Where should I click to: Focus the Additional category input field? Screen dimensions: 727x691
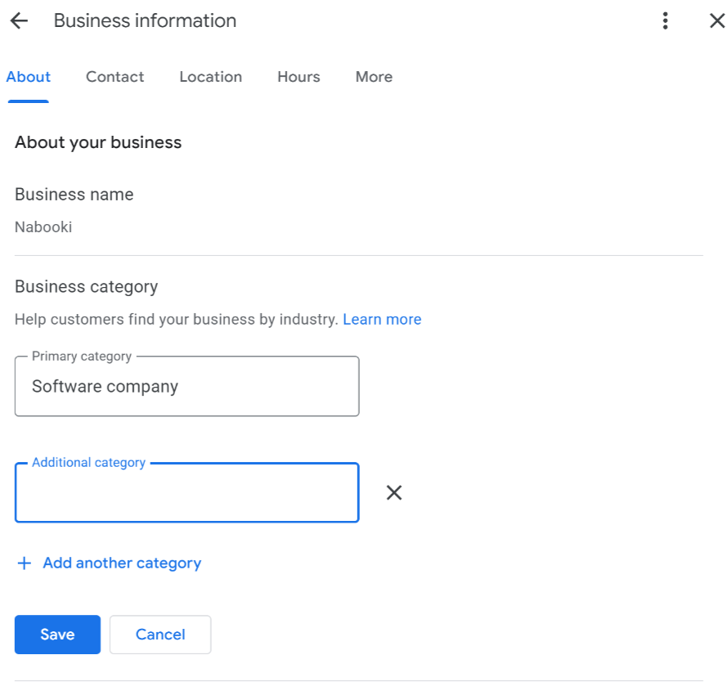(186, 492)
